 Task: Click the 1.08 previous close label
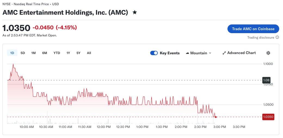click(266, 80)
